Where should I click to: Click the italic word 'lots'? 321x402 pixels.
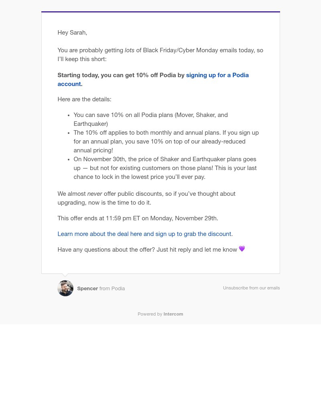(x=130, y=51)
